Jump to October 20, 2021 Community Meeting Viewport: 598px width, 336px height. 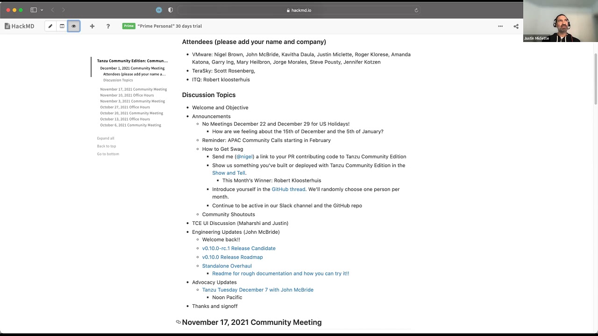click(x=131, y=113)
